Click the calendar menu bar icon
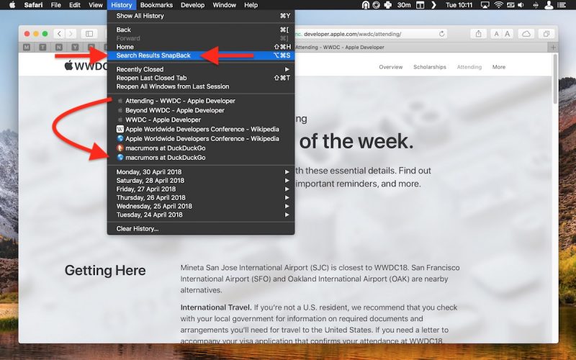The image size is (576, 360). pos(420,5)
